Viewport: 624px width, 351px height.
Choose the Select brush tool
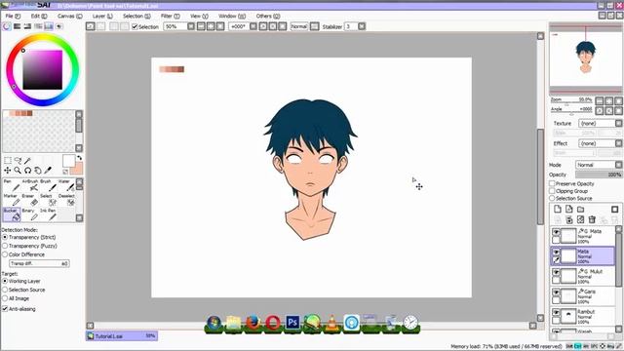(48, 200)
